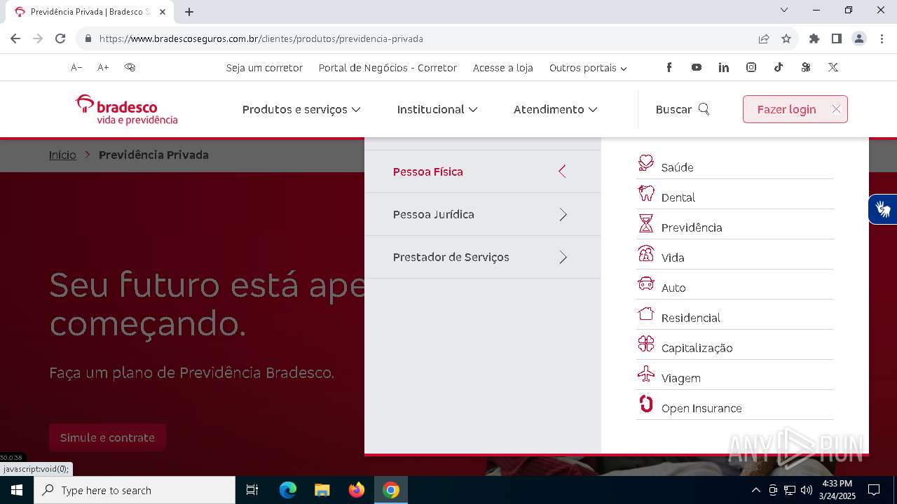
Task: Go to Início breadcrumb link
Action: coord(62,155)
